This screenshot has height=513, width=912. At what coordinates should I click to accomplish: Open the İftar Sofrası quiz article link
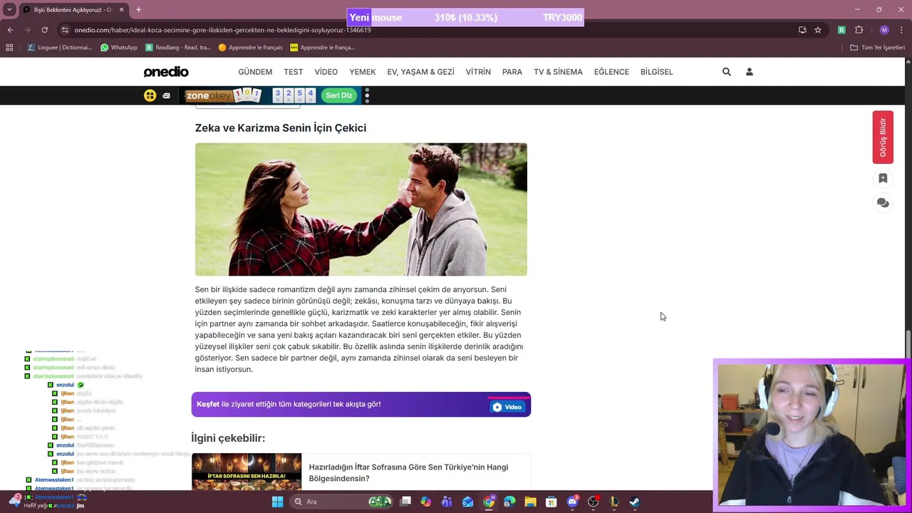pos(408,472)
